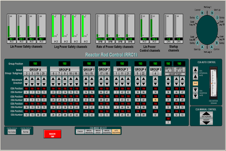Select subgroup 10 under GROUP B
226x151 pixels.
71,73
